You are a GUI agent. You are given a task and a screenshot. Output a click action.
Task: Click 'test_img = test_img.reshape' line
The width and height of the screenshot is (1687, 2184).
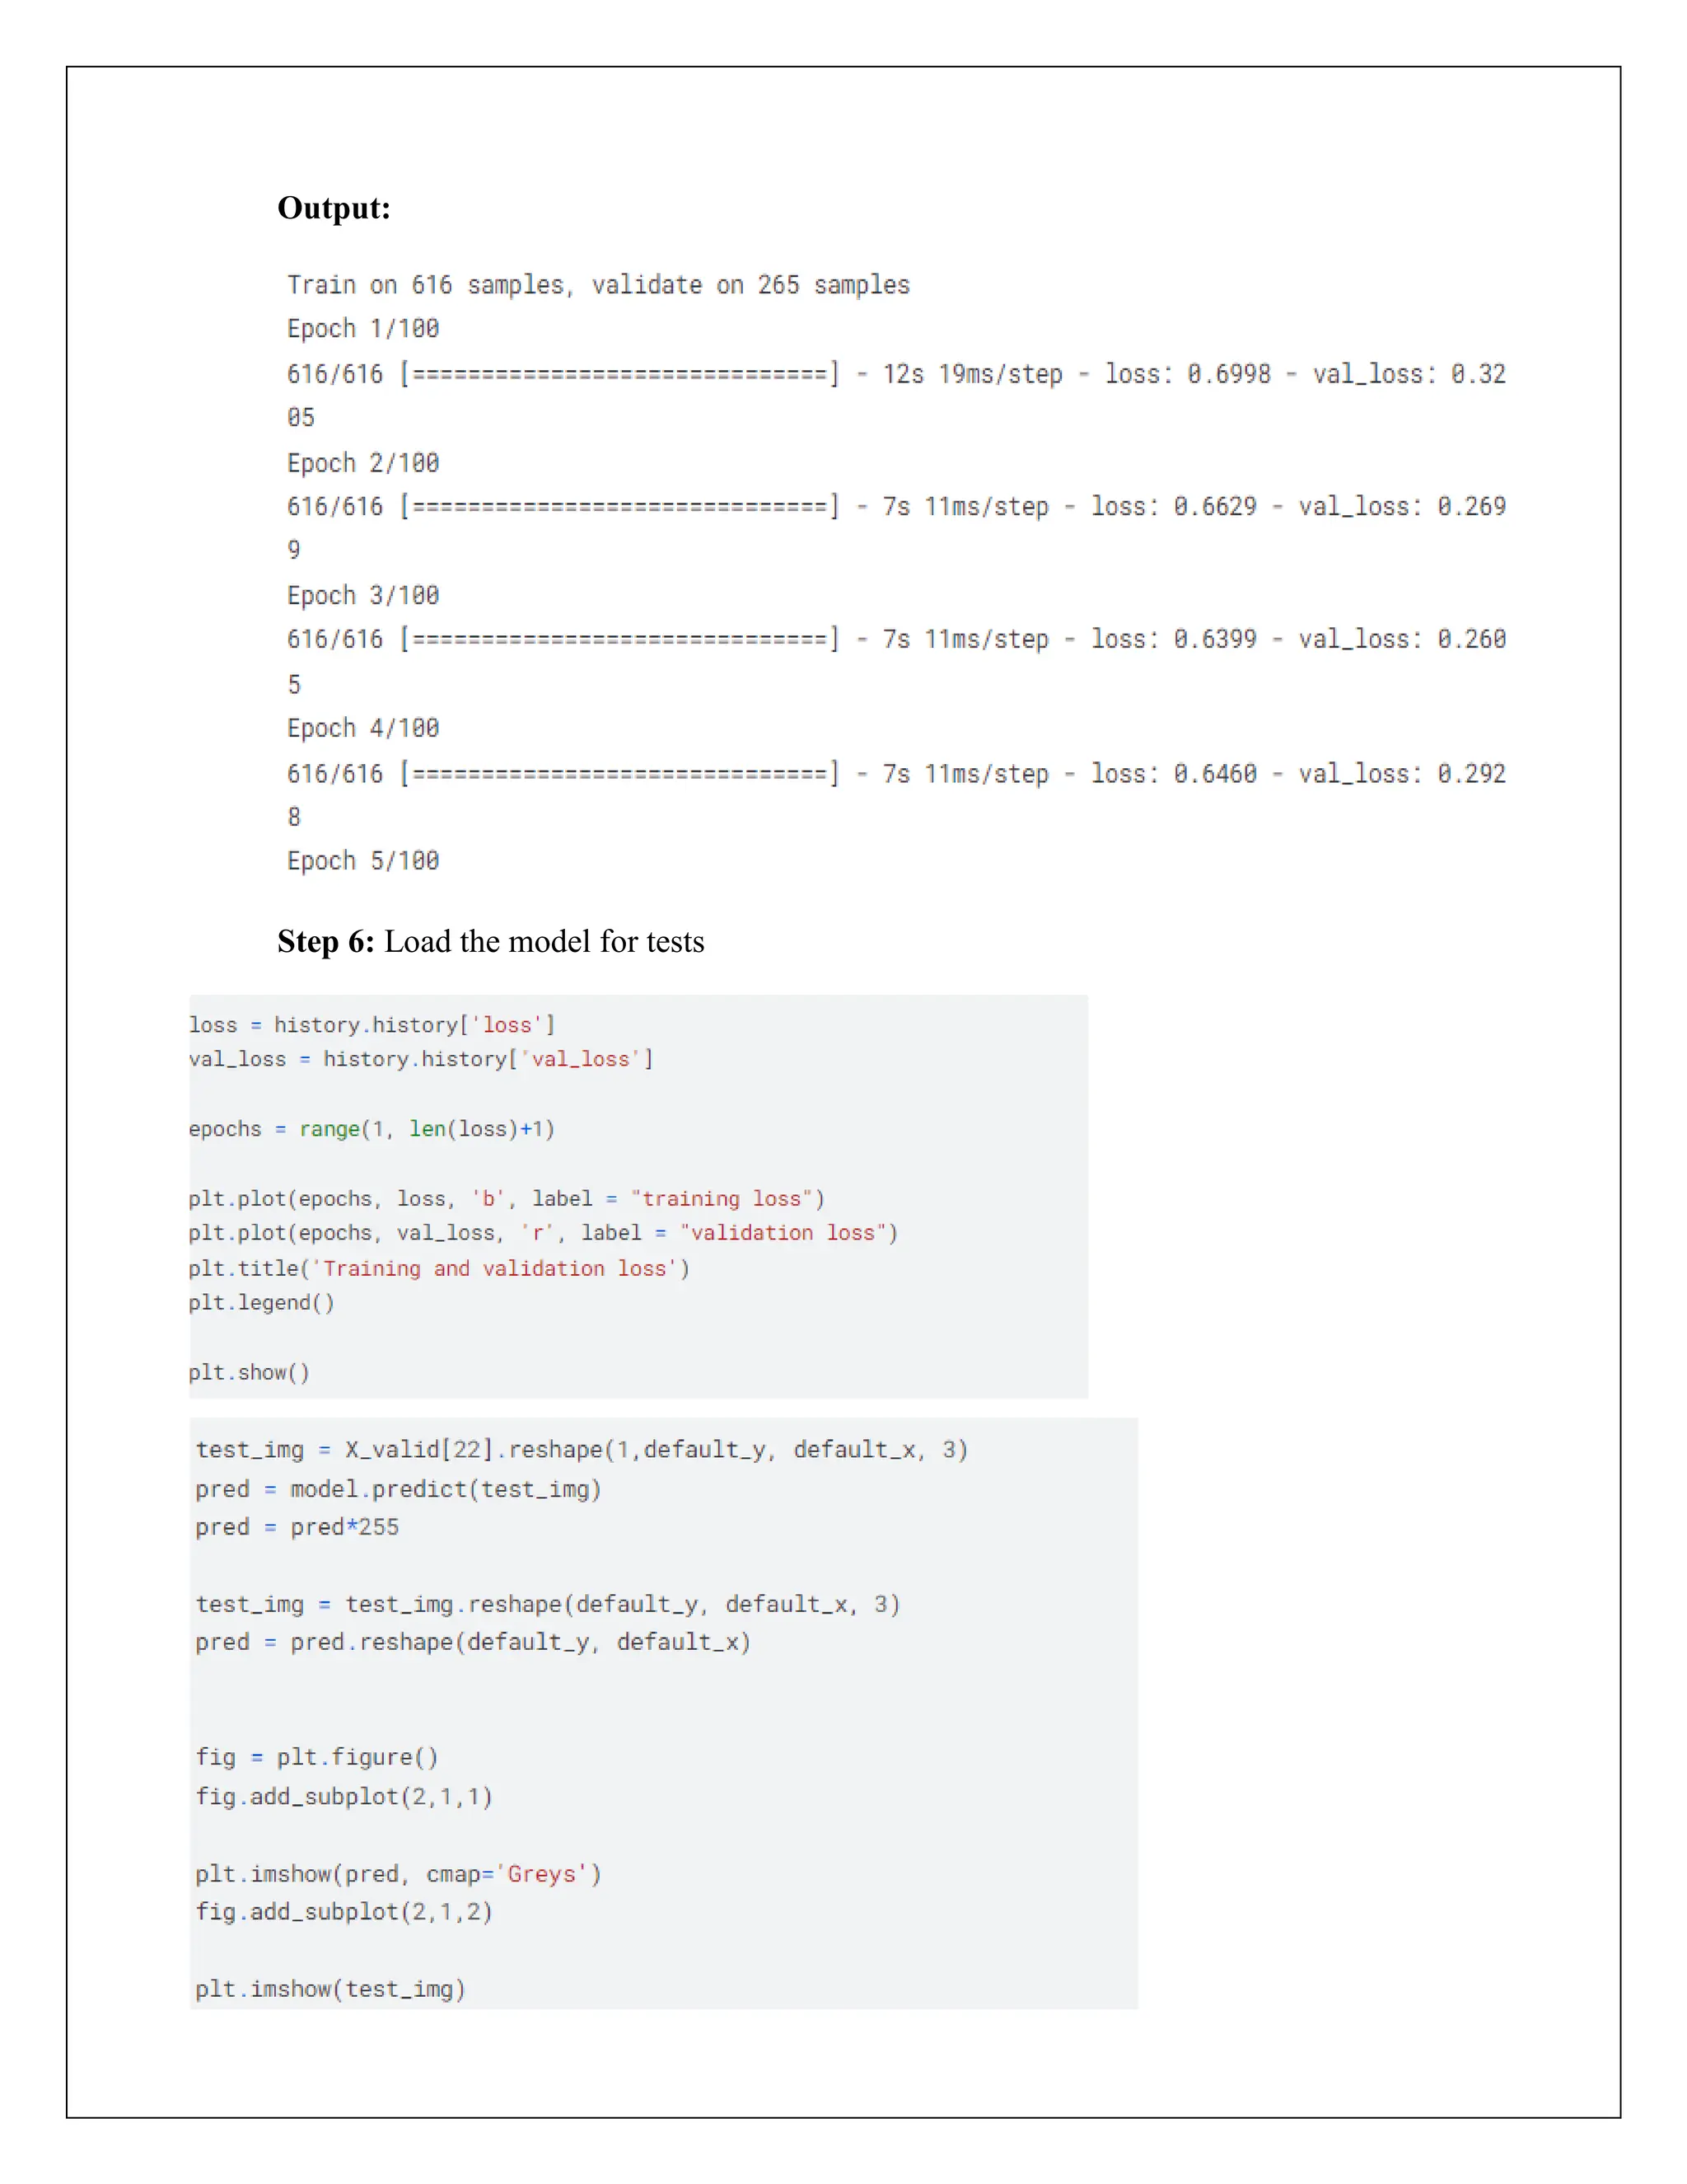click(x=548, y=1605)
